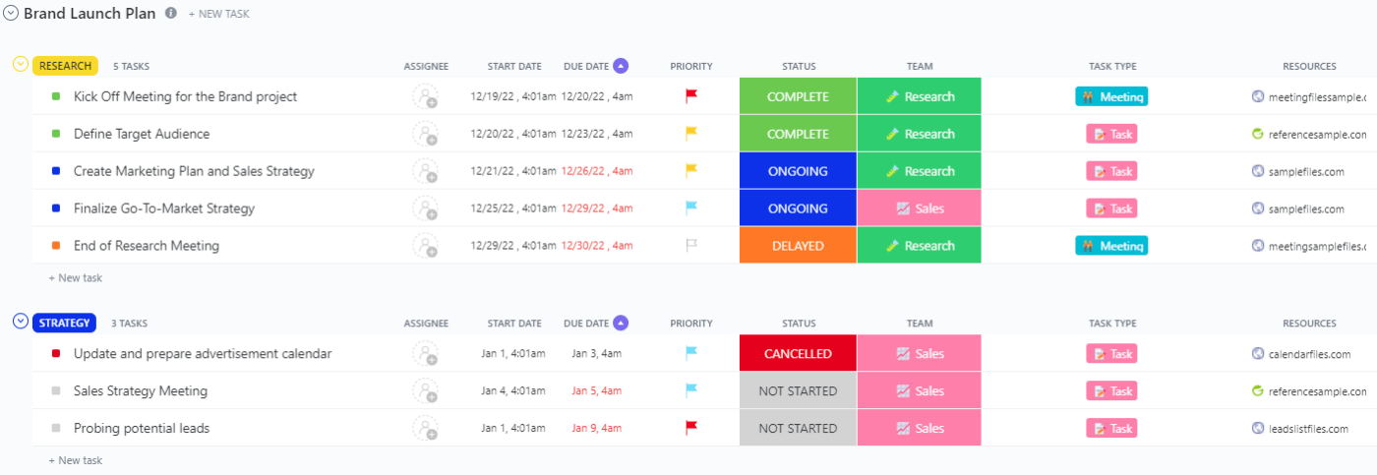
Task: Click light blue flag for Finalize Go-To-Market Strategy
Action: [x=690, y=208]
